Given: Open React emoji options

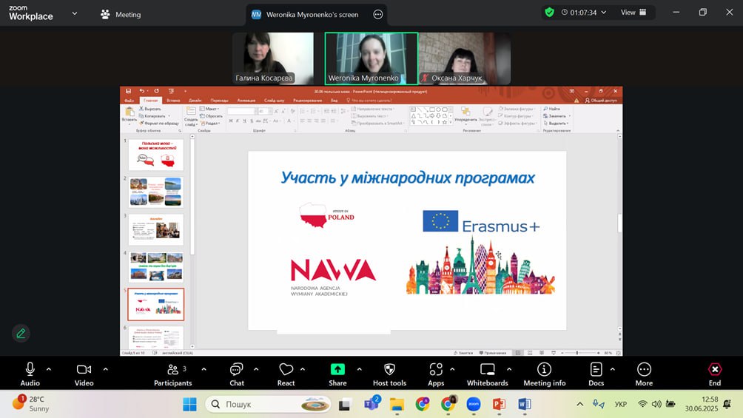Looking at the screenshot, I should (x=286, y=374).
